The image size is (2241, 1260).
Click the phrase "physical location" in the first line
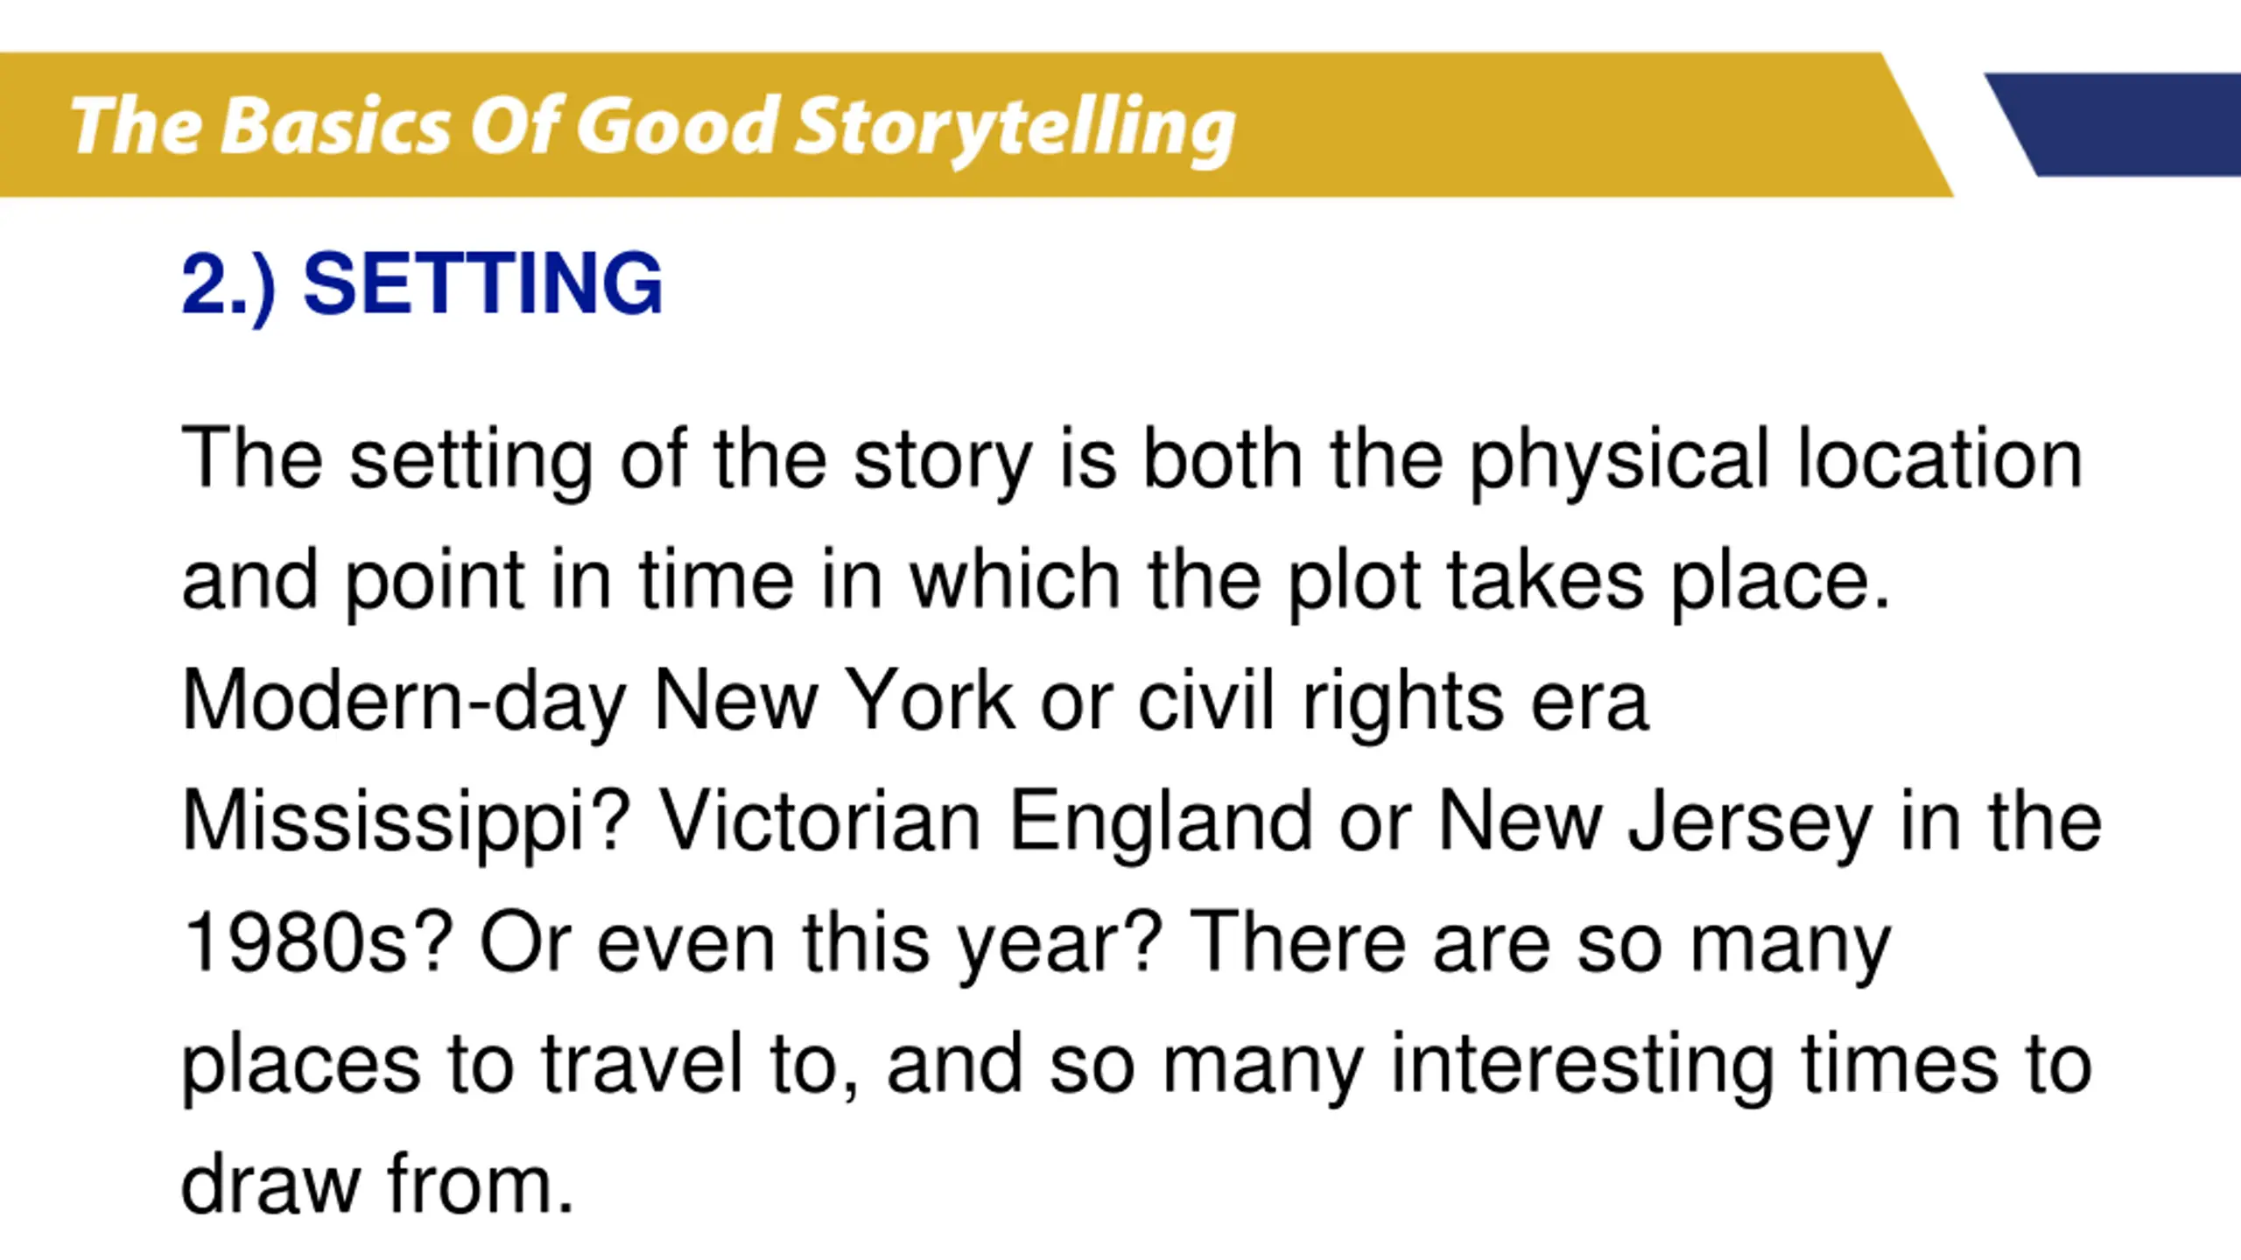[1775, 461]
